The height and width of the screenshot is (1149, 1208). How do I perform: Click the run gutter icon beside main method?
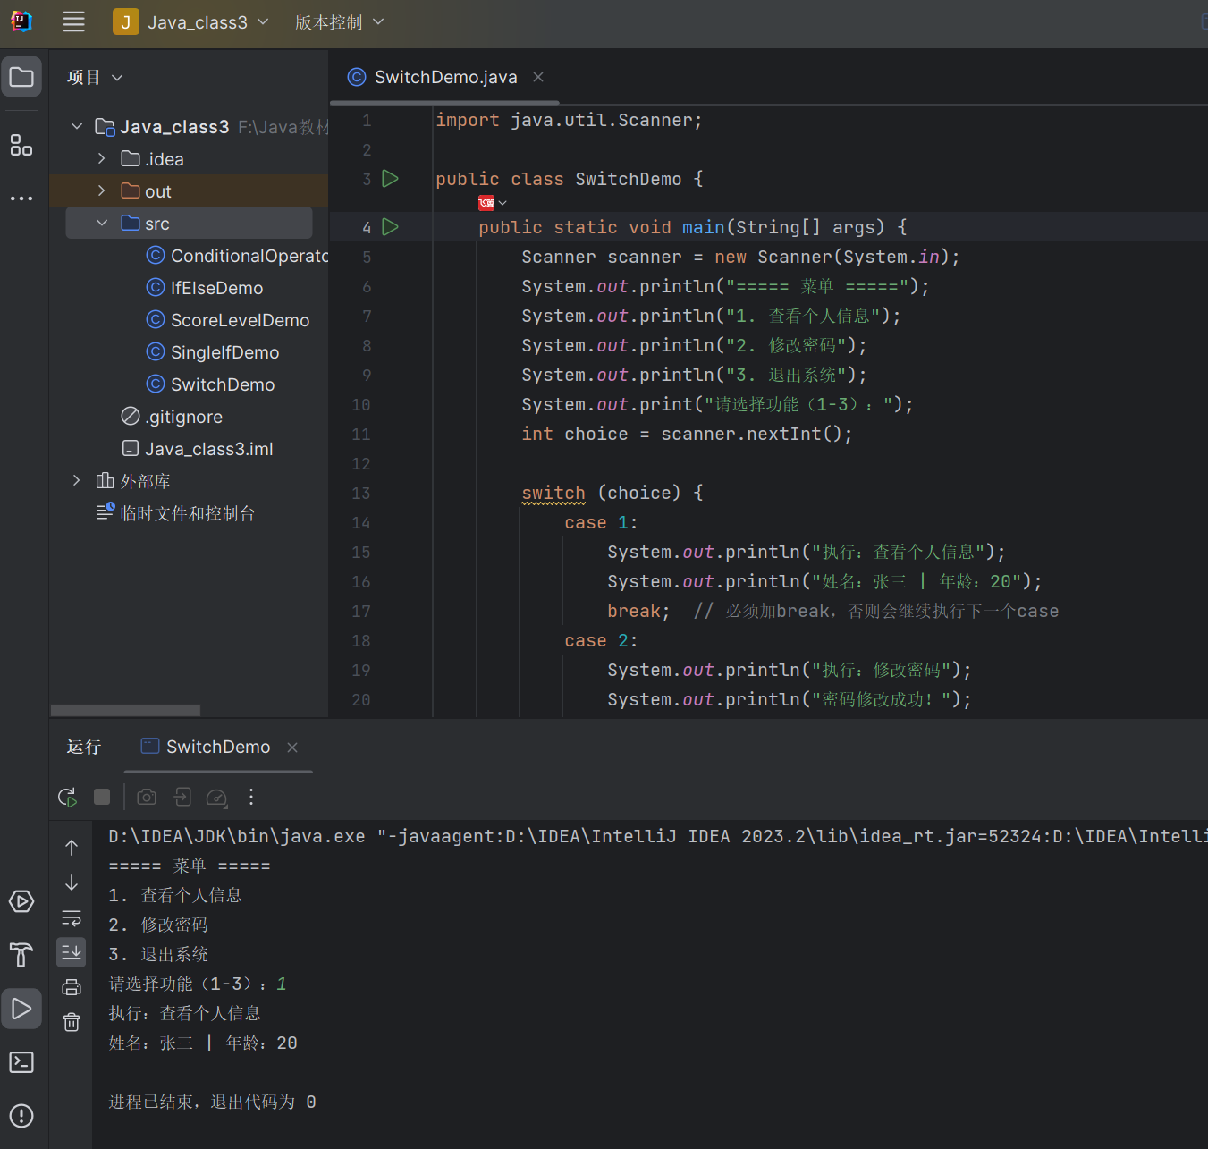pos(390,227)
